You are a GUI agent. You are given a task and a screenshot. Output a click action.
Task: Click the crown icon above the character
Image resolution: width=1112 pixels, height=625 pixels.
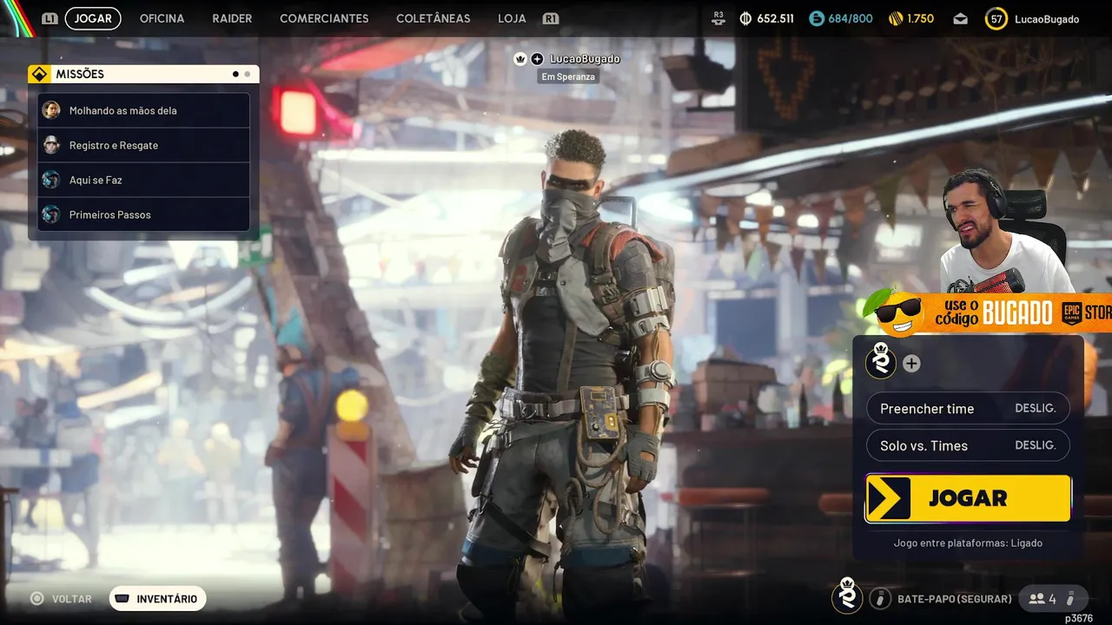point(520,59)
